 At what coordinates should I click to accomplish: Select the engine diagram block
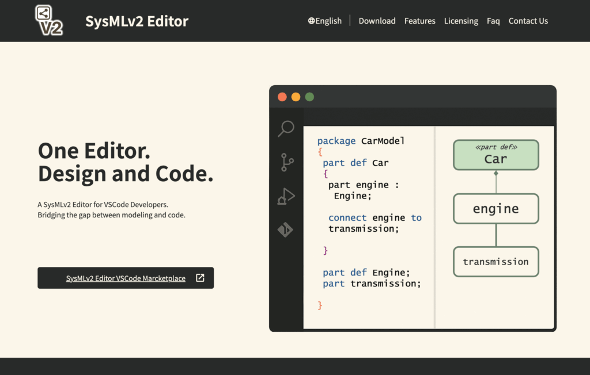click(x=496, y=209)
